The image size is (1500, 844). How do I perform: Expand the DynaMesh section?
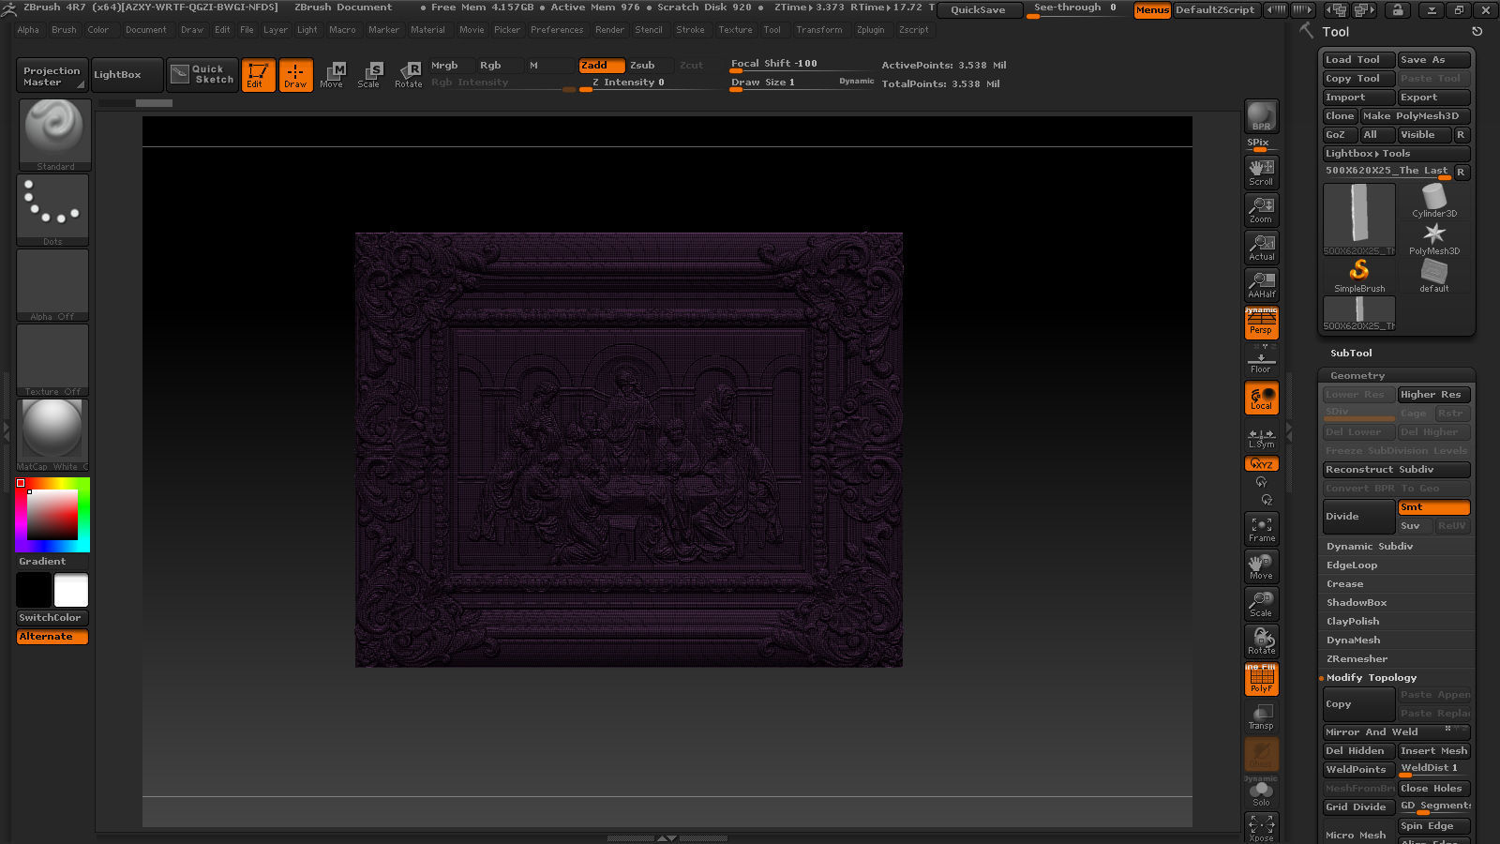1353,641
